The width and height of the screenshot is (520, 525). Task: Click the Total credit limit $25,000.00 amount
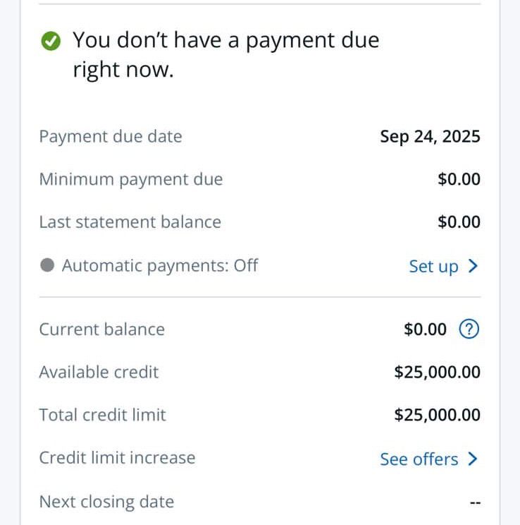(x=437, y=414)
